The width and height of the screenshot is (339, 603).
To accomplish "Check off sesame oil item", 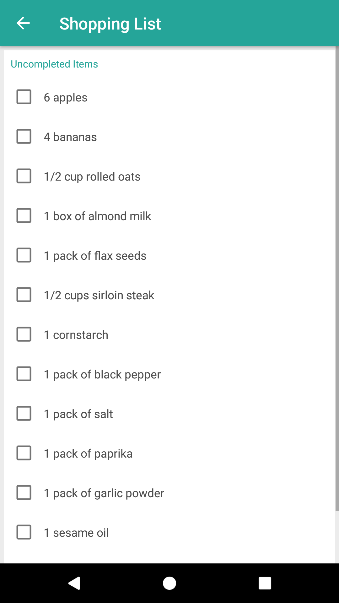I will pos(24,532).
